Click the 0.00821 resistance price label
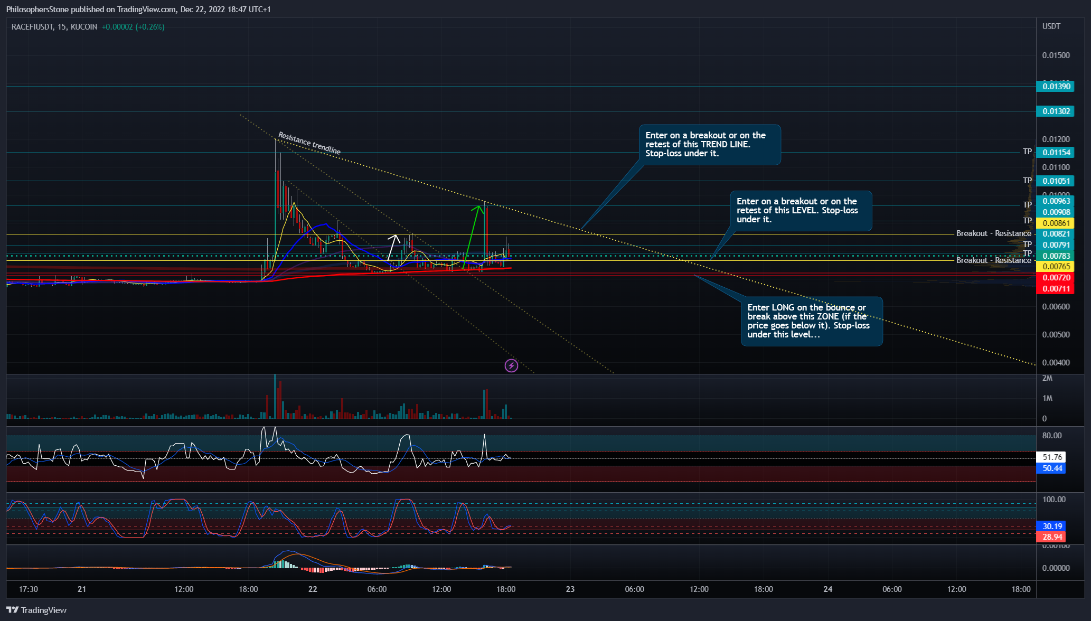The image size is (1091, 621). pos(1055,234)
